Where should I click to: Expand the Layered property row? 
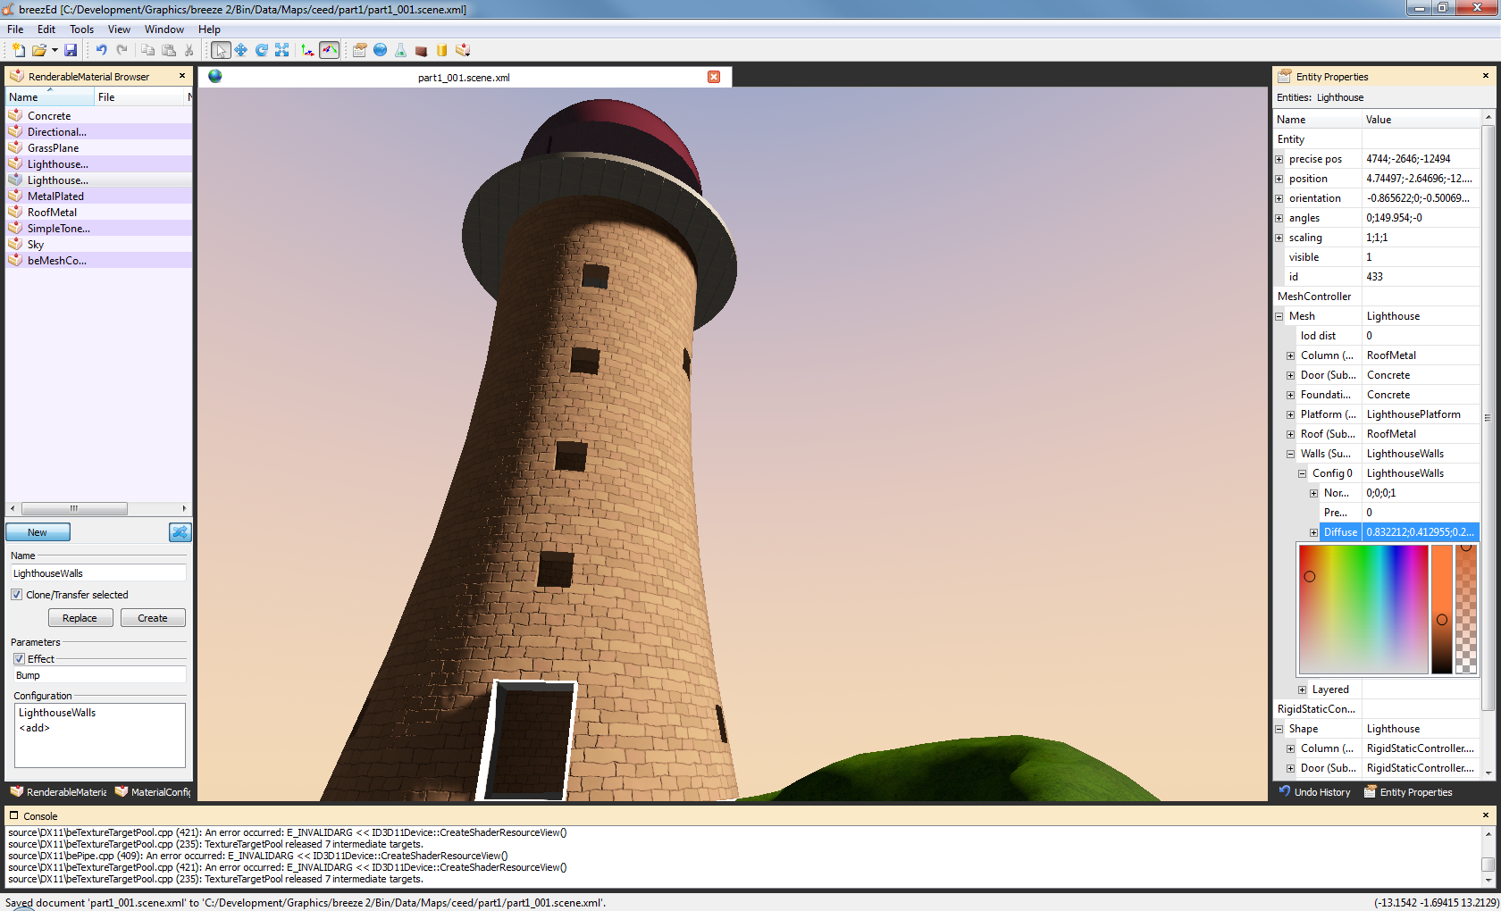click(x=1303, y=690)
